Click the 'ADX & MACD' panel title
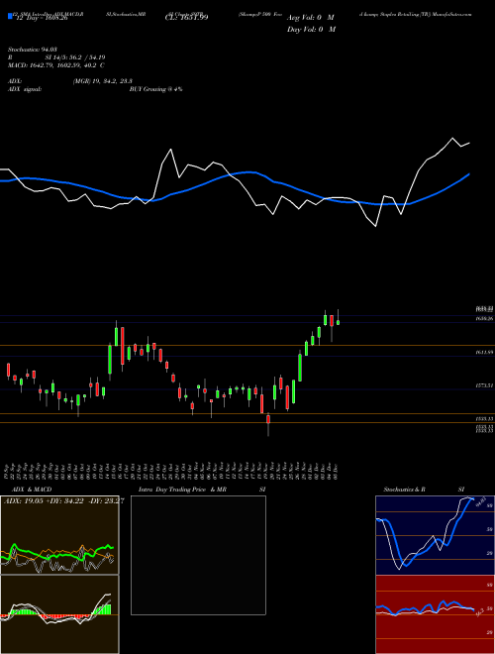This screenshot has width=495, height=654. [x=32, y=490]
